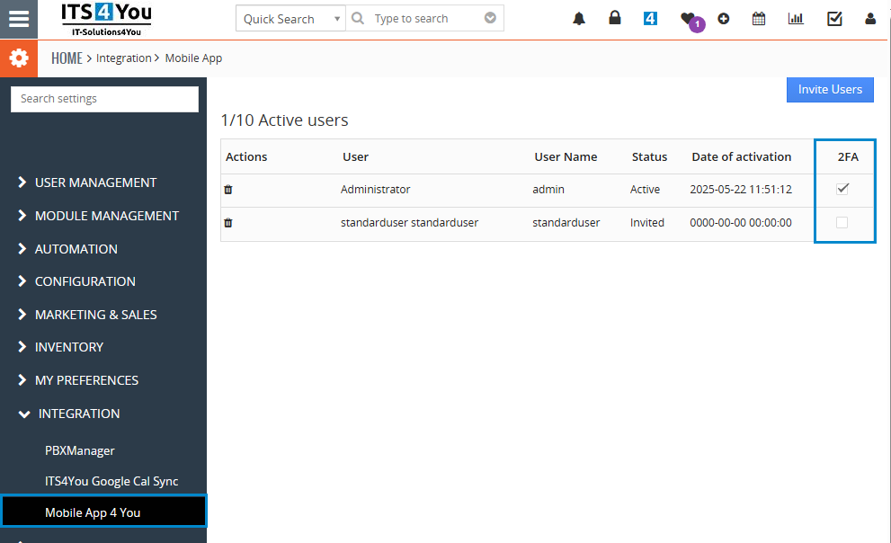Open PBXManager settings item
Screen dimensions: 891x543
coord(79,450)
